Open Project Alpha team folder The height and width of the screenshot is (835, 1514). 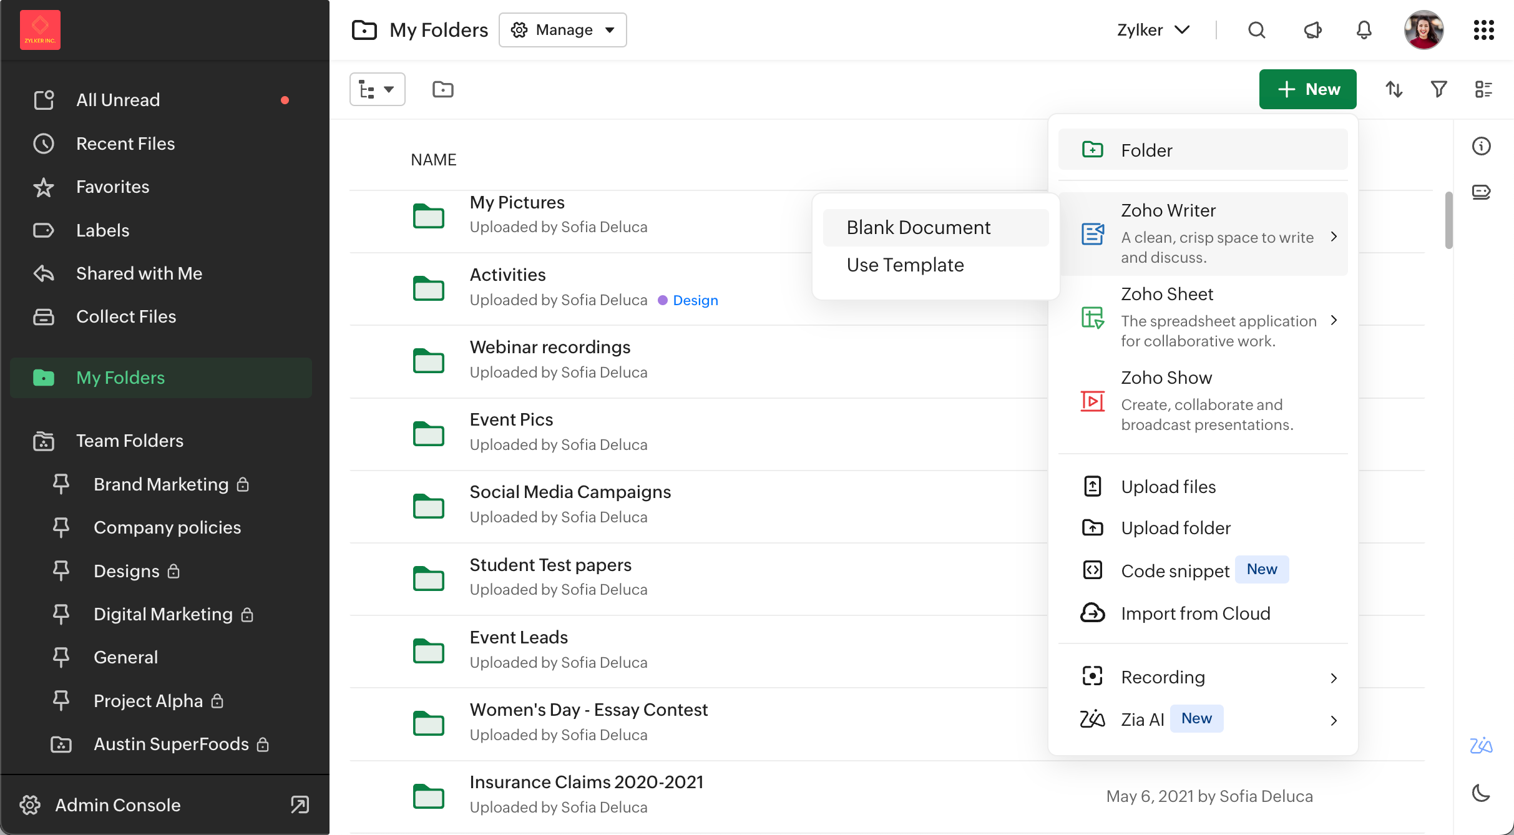click(161, 701)
